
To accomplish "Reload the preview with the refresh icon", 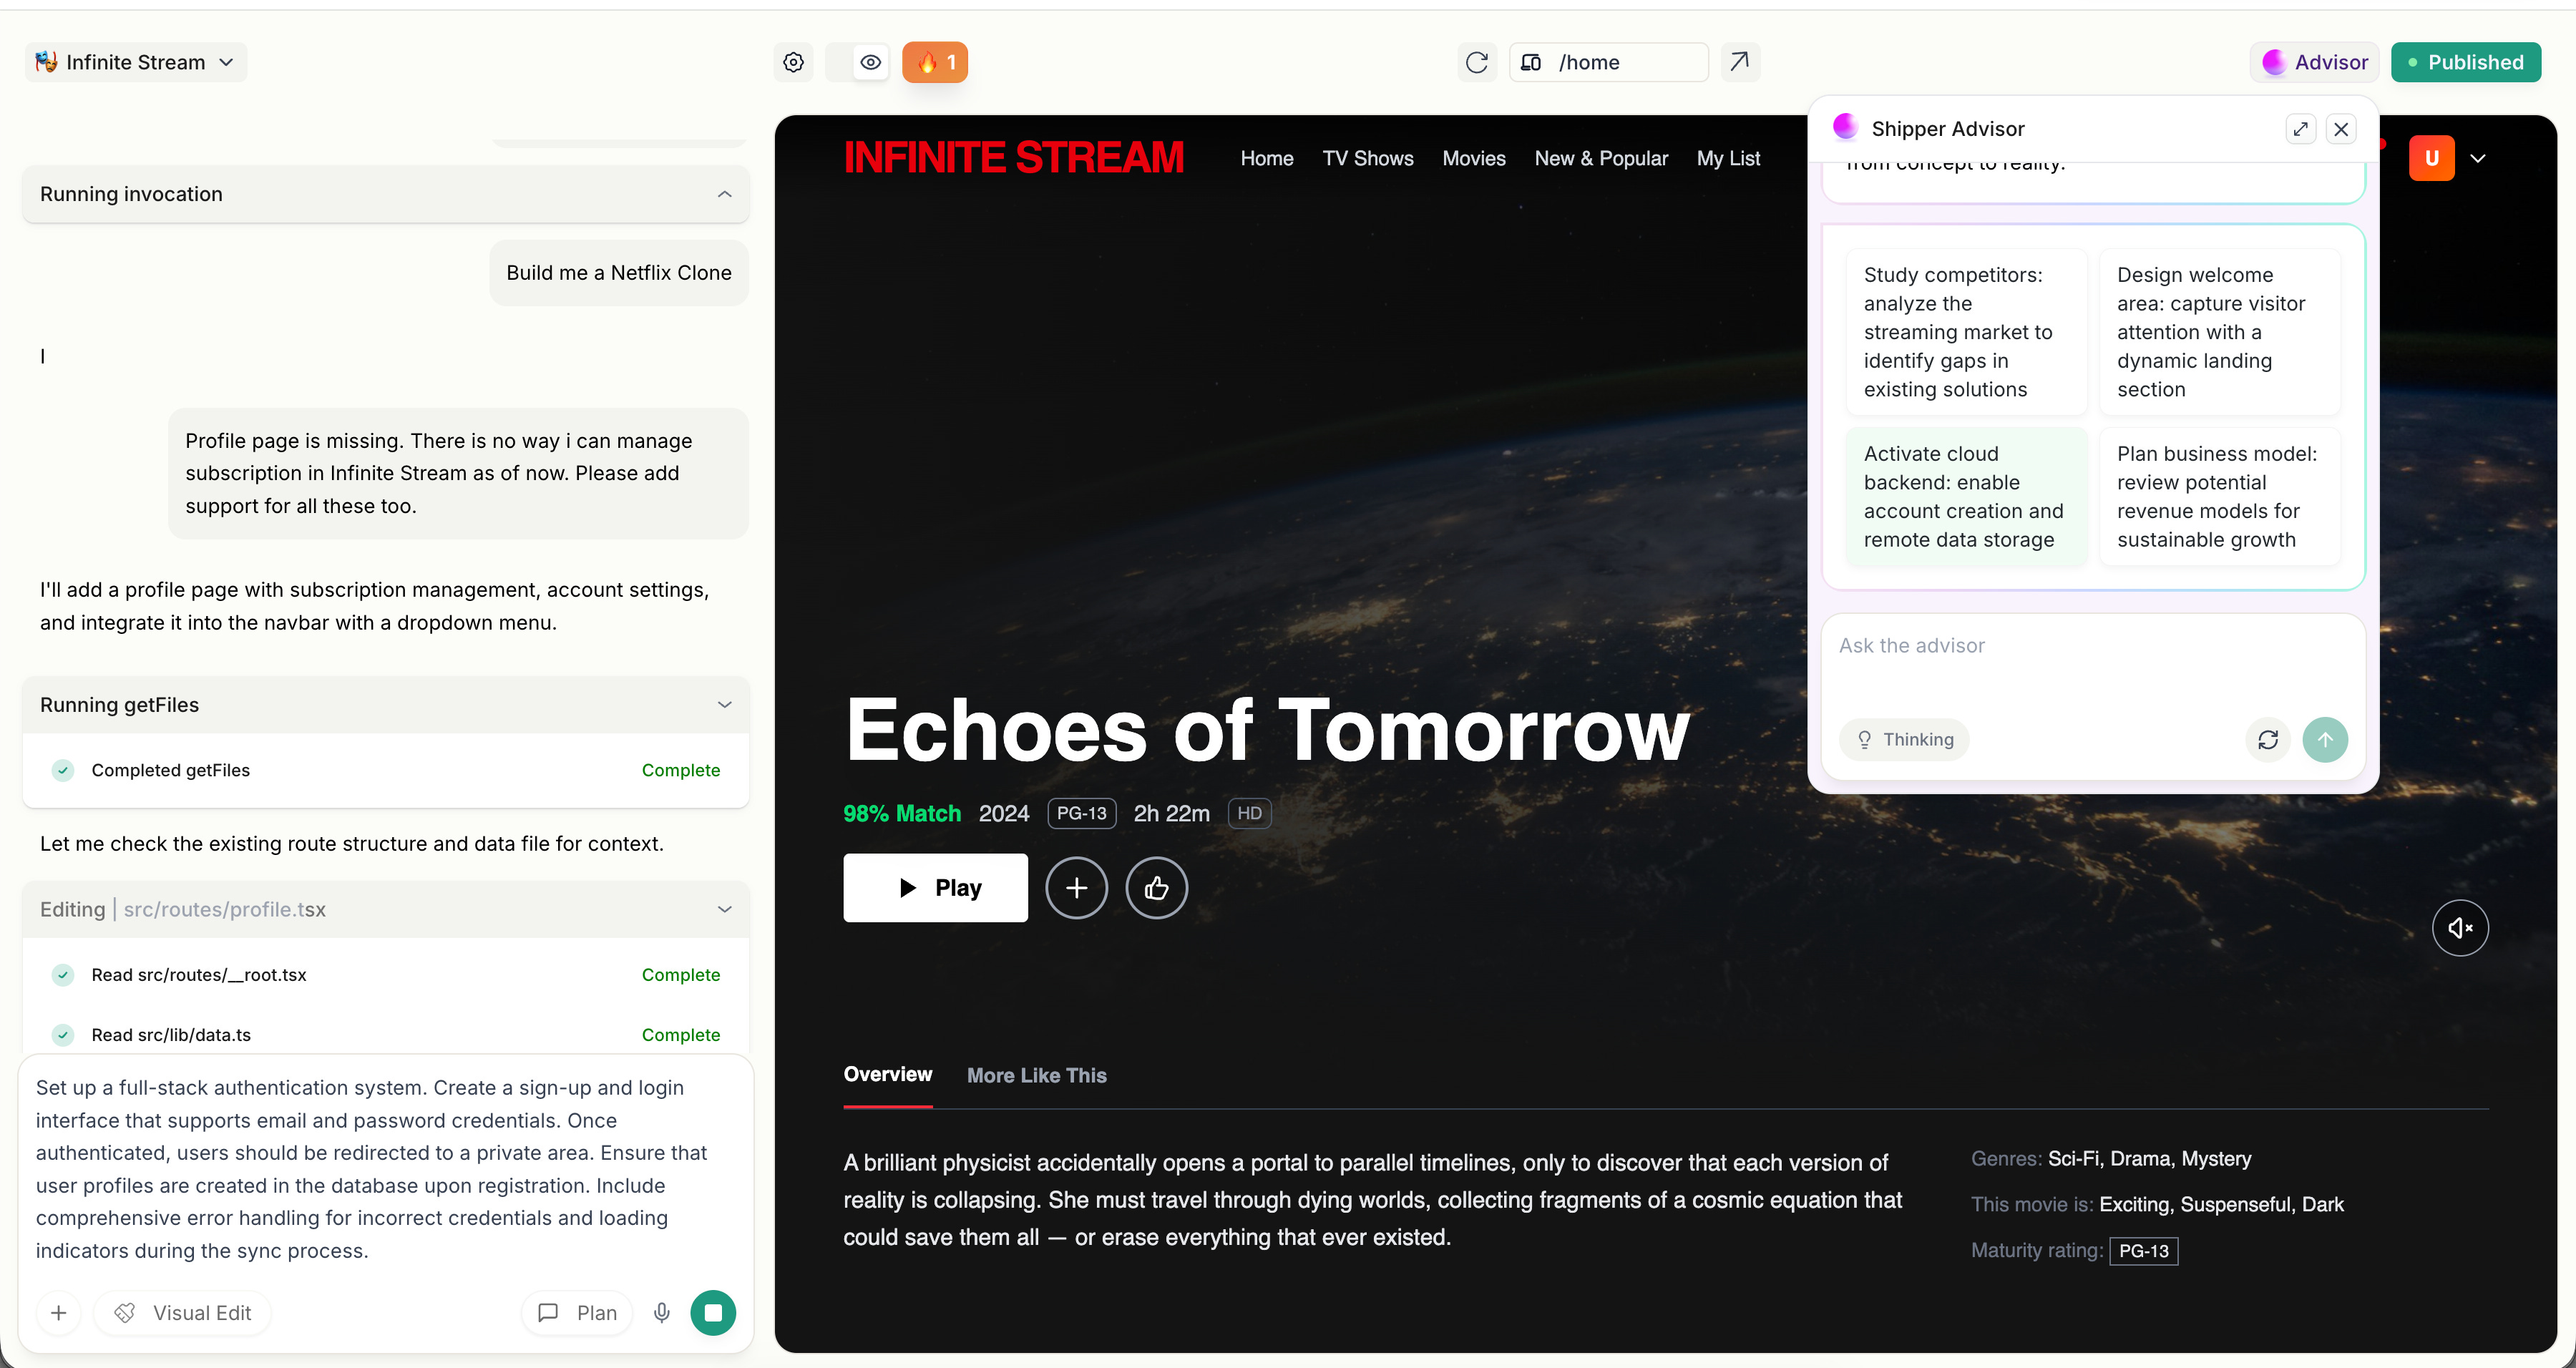I will click(x=1476, y=62).
